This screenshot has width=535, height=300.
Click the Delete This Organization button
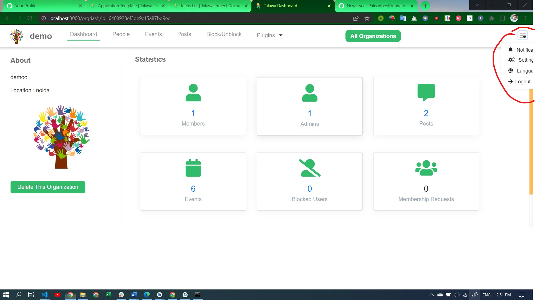[47, 187]
